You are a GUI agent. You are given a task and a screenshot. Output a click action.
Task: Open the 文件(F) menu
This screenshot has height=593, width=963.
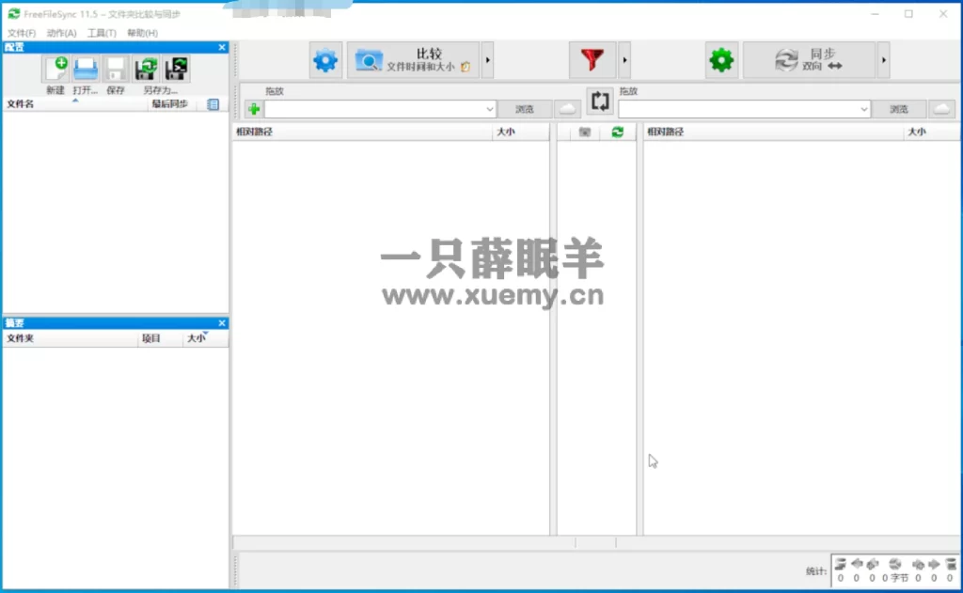click(22, 33)
